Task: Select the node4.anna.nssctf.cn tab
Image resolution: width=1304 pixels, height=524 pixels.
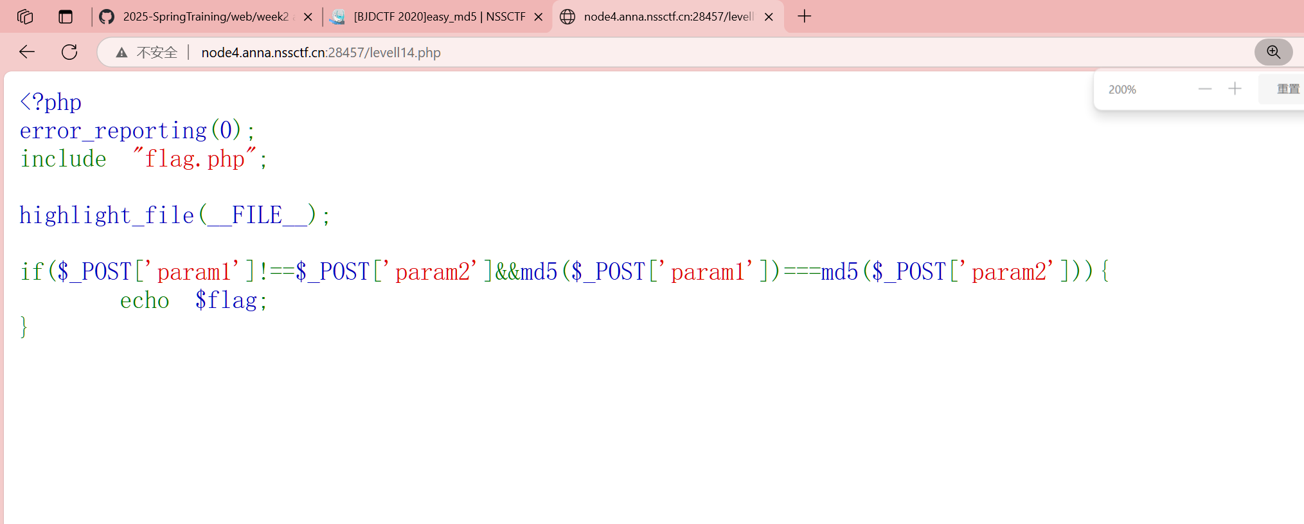Action: pyautogui.click(x=668, y=17)
